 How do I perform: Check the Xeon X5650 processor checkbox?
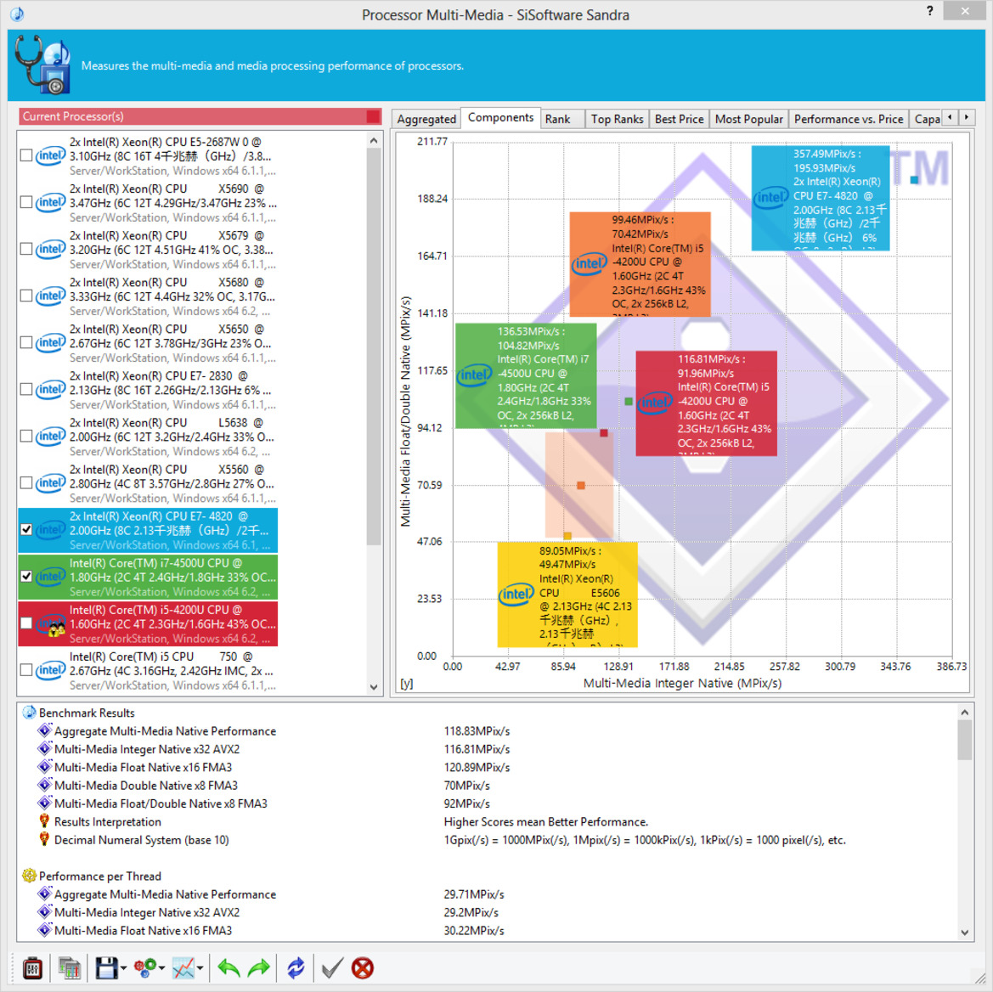coord(26,343)
